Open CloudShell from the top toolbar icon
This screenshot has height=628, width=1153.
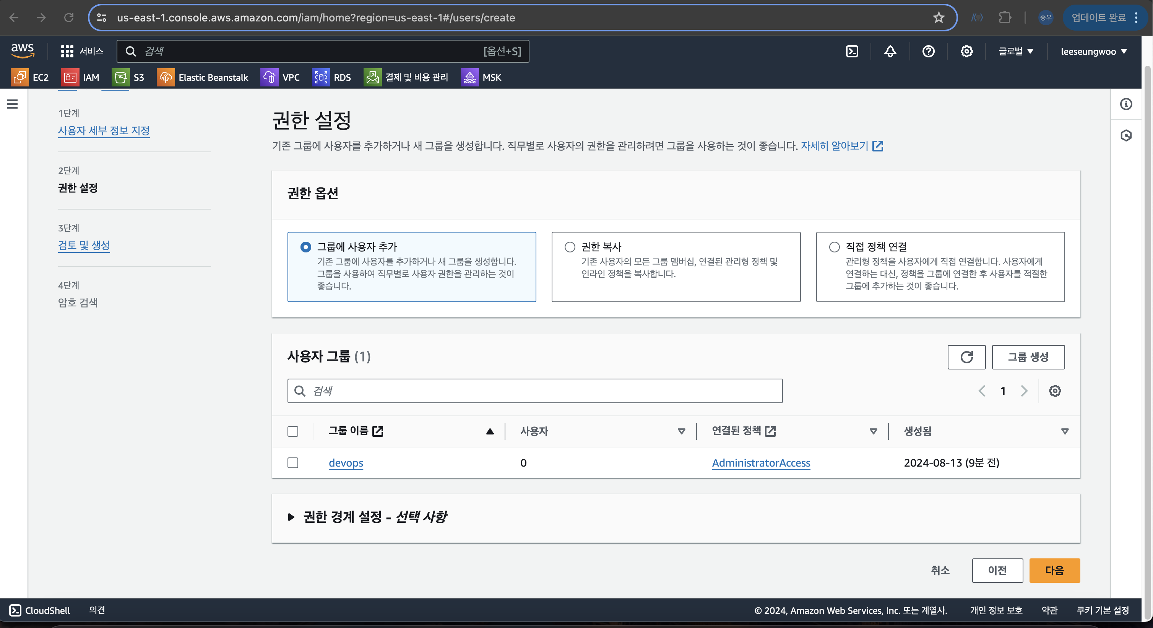pyautogui.click(x=852, y=52)
